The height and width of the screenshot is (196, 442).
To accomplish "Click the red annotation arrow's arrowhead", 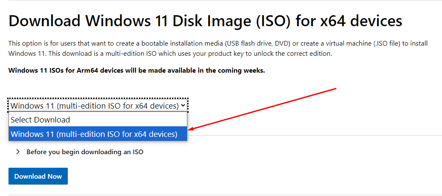I will point(191,129).
